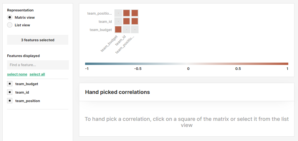The width and height of the screenshot is (298, 141).
Task: Focus the 'Find a feature...' search field
Action: tap(38, 65)
